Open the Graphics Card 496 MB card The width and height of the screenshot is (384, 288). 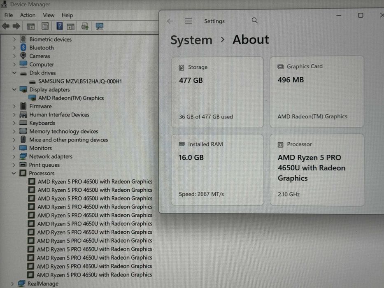[317, 92]
